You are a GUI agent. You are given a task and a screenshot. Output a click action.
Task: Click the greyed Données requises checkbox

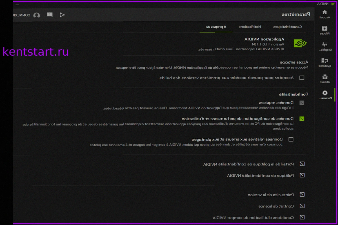(302, 103)
